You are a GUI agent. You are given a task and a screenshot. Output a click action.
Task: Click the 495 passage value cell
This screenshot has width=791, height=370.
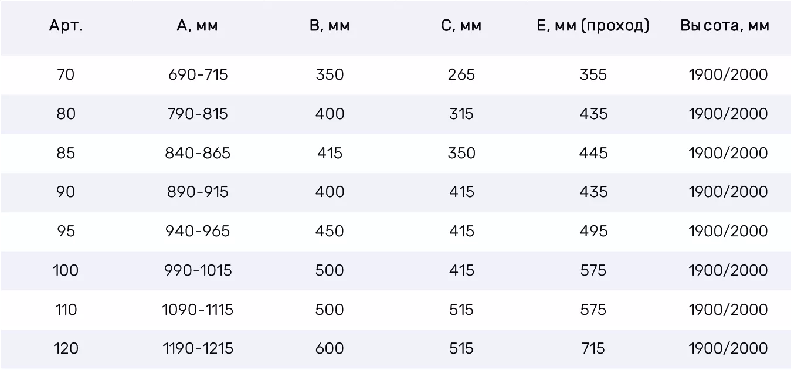593,231
